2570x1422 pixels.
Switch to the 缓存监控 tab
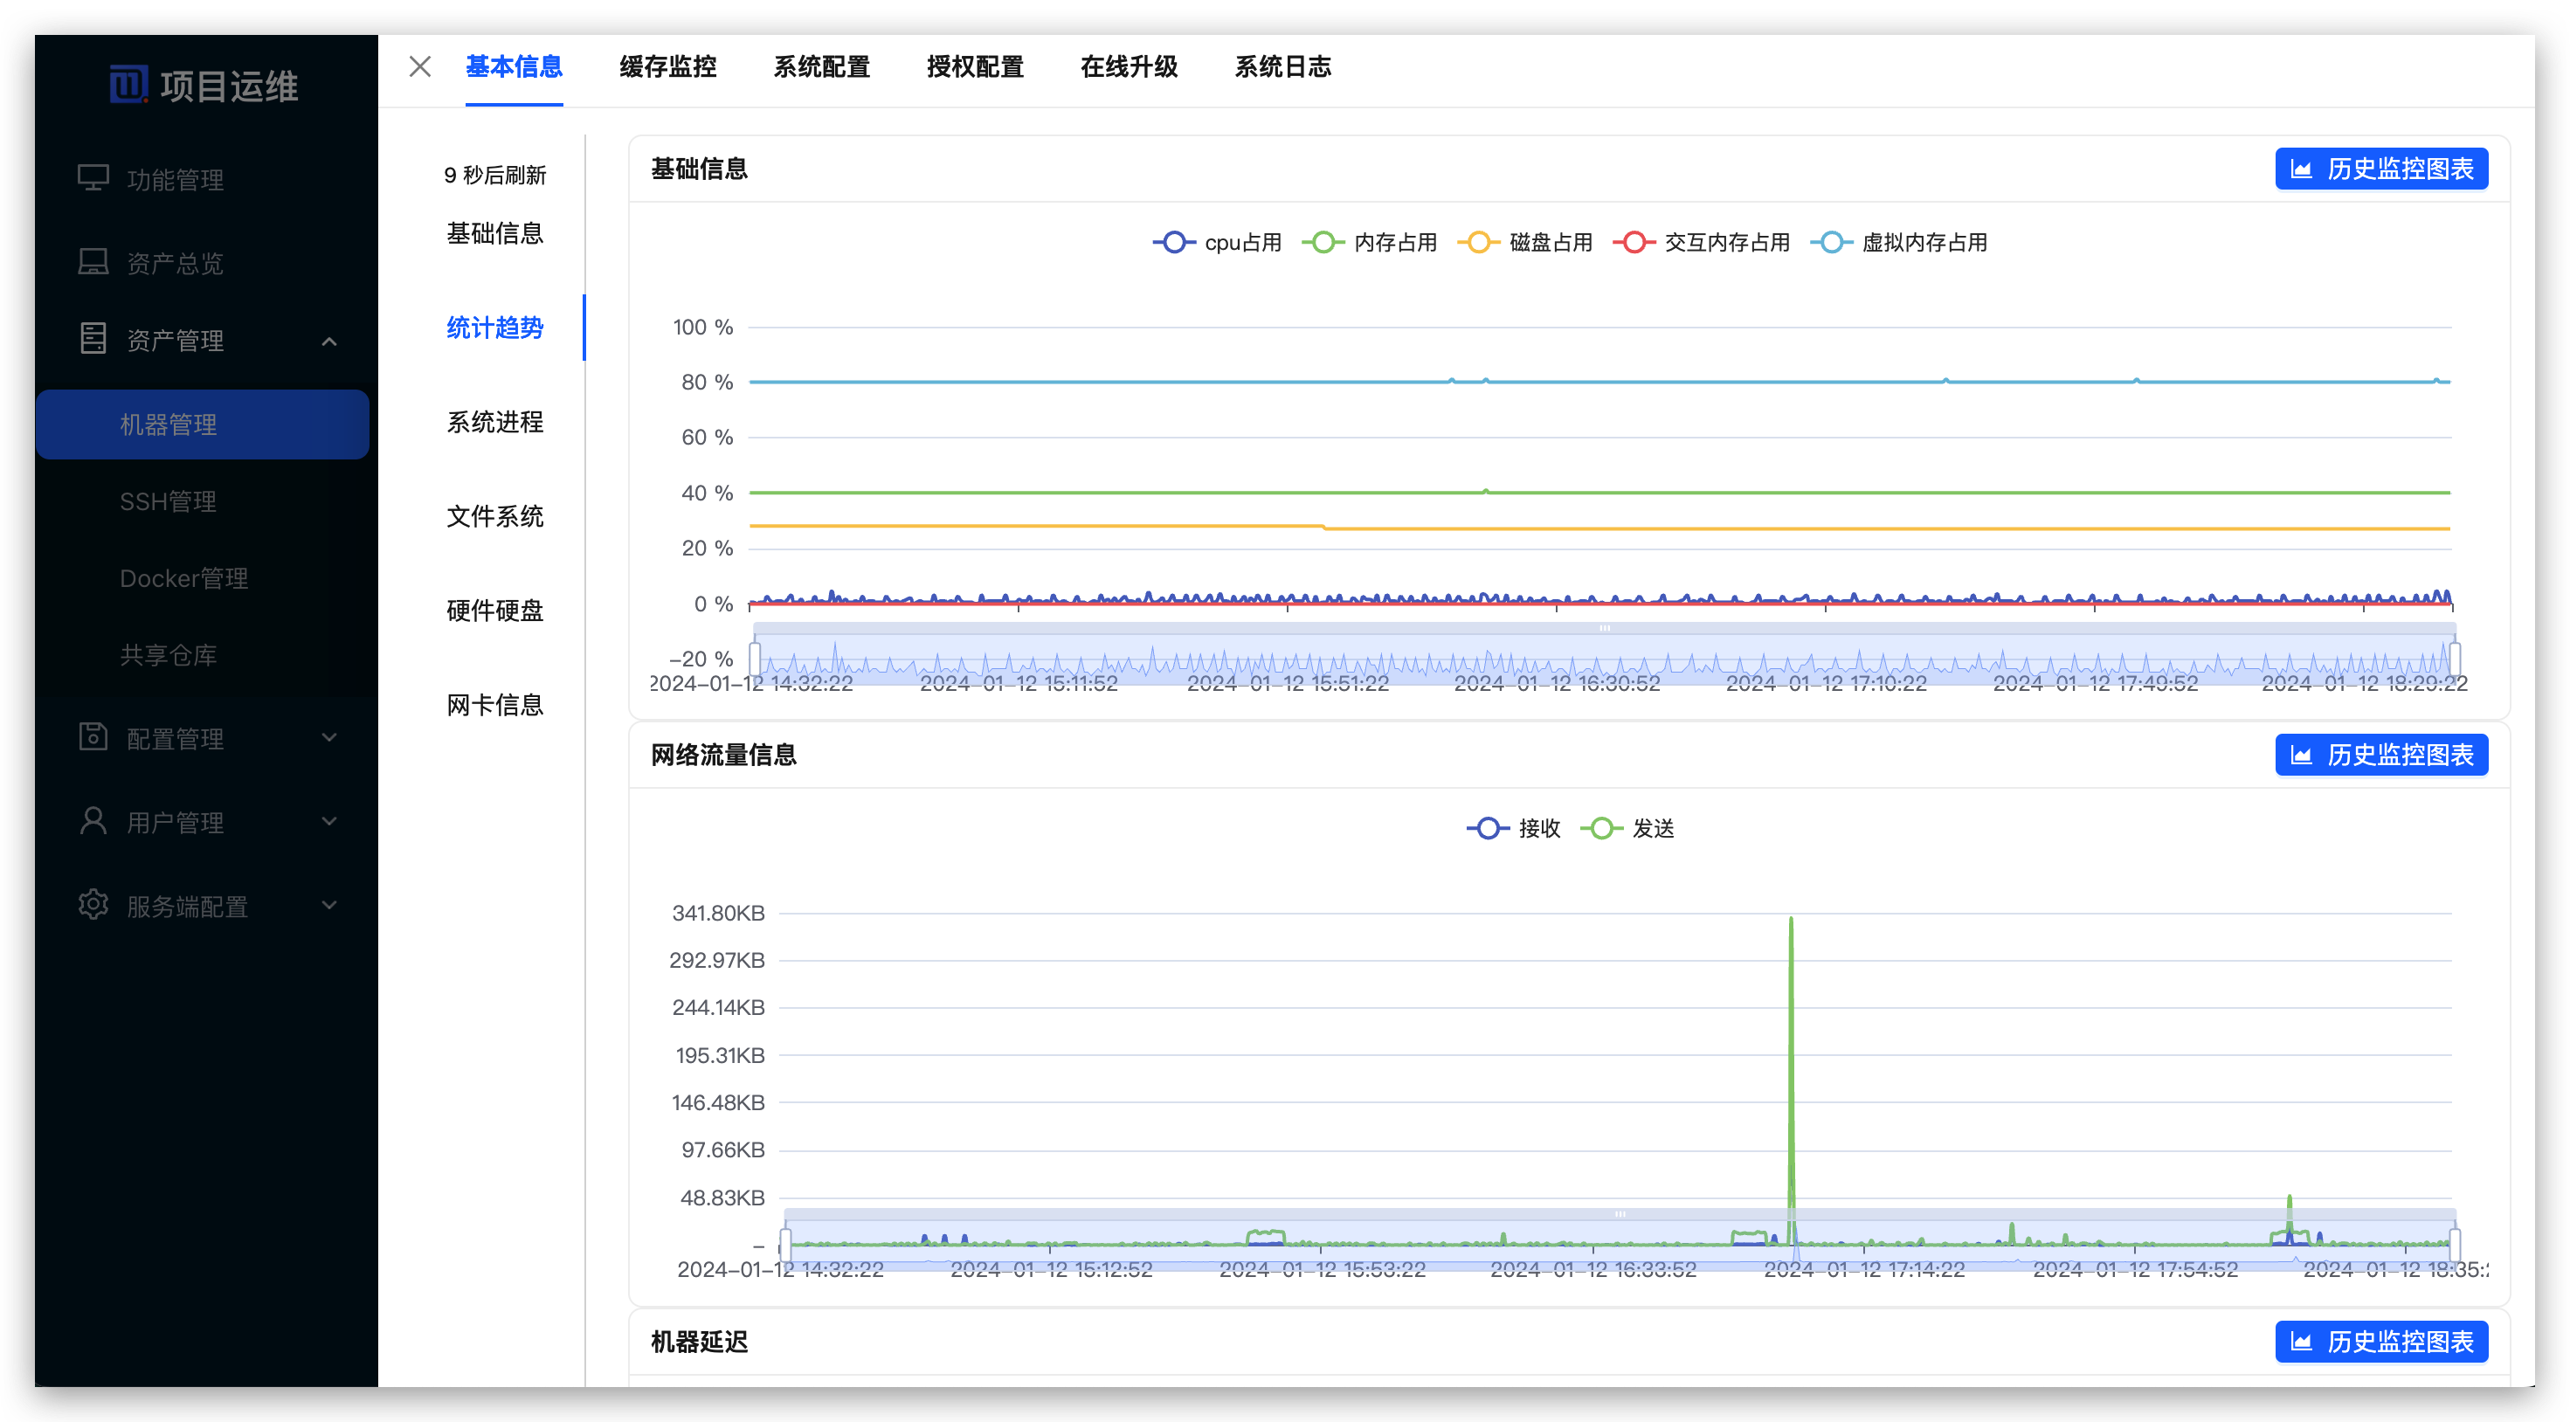(667, 67)
